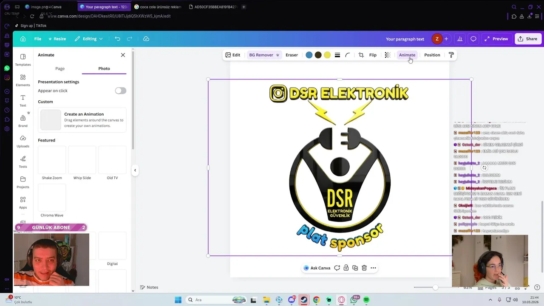Collapse the side panel arrow
This screenshot has width=544, height=306.
pyautogui.click(x=135, y=170)
